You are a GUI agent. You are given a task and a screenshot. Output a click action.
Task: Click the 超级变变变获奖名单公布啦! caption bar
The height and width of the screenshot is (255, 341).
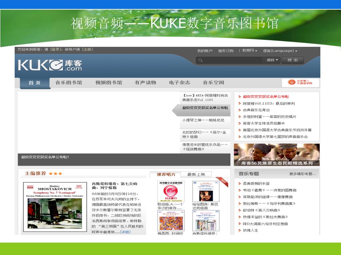coord(124,160)
